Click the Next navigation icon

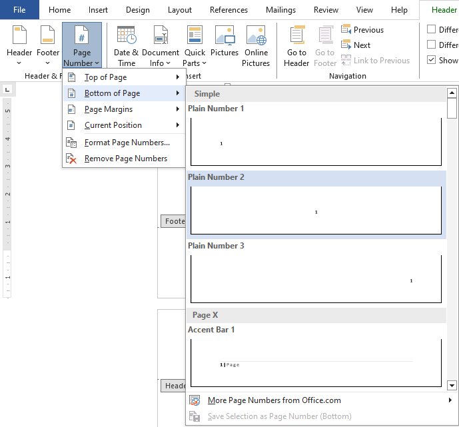pyautogui.click(x=346, y=45)
